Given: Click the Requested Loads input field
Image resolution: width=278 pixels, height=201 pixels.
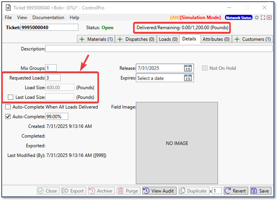Looking at the screenshot, I should (x=53, y=78).
